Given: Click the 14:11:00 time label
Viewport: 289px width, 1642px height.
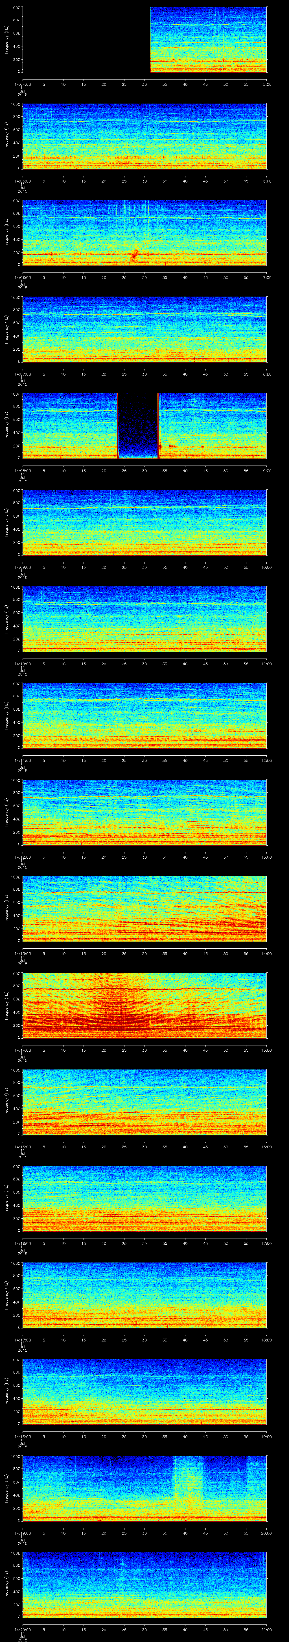Looking at the screenshot, I should [22, 760].
